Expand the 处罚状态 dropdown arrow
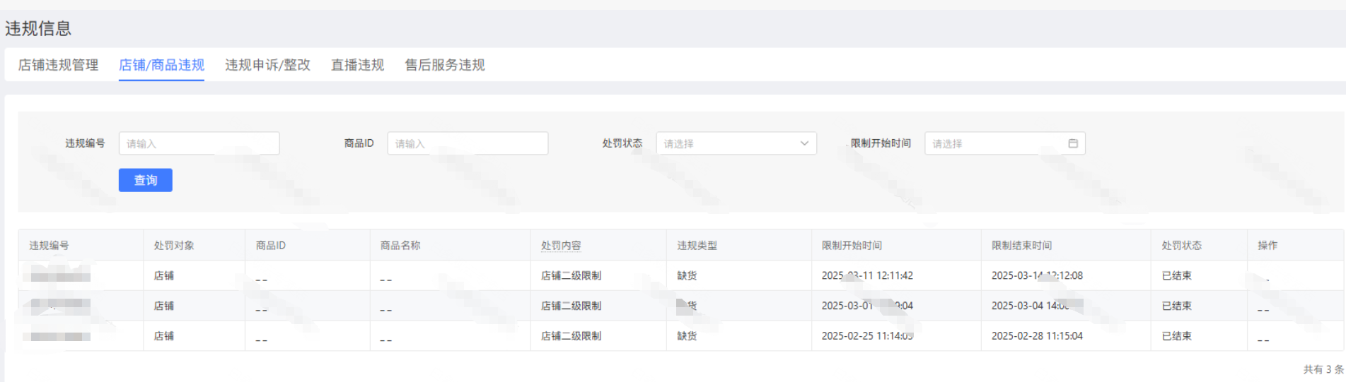Image resolution: width=1346 pixels, height=382 pixels. coord(804,143)
